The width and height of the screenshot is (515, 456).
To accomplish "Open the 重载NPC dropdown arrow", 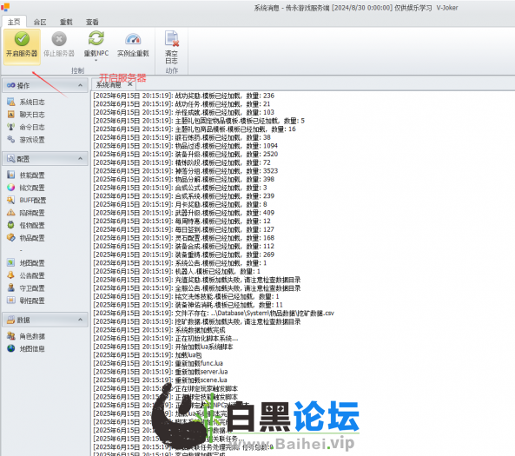I will point(96,61).
